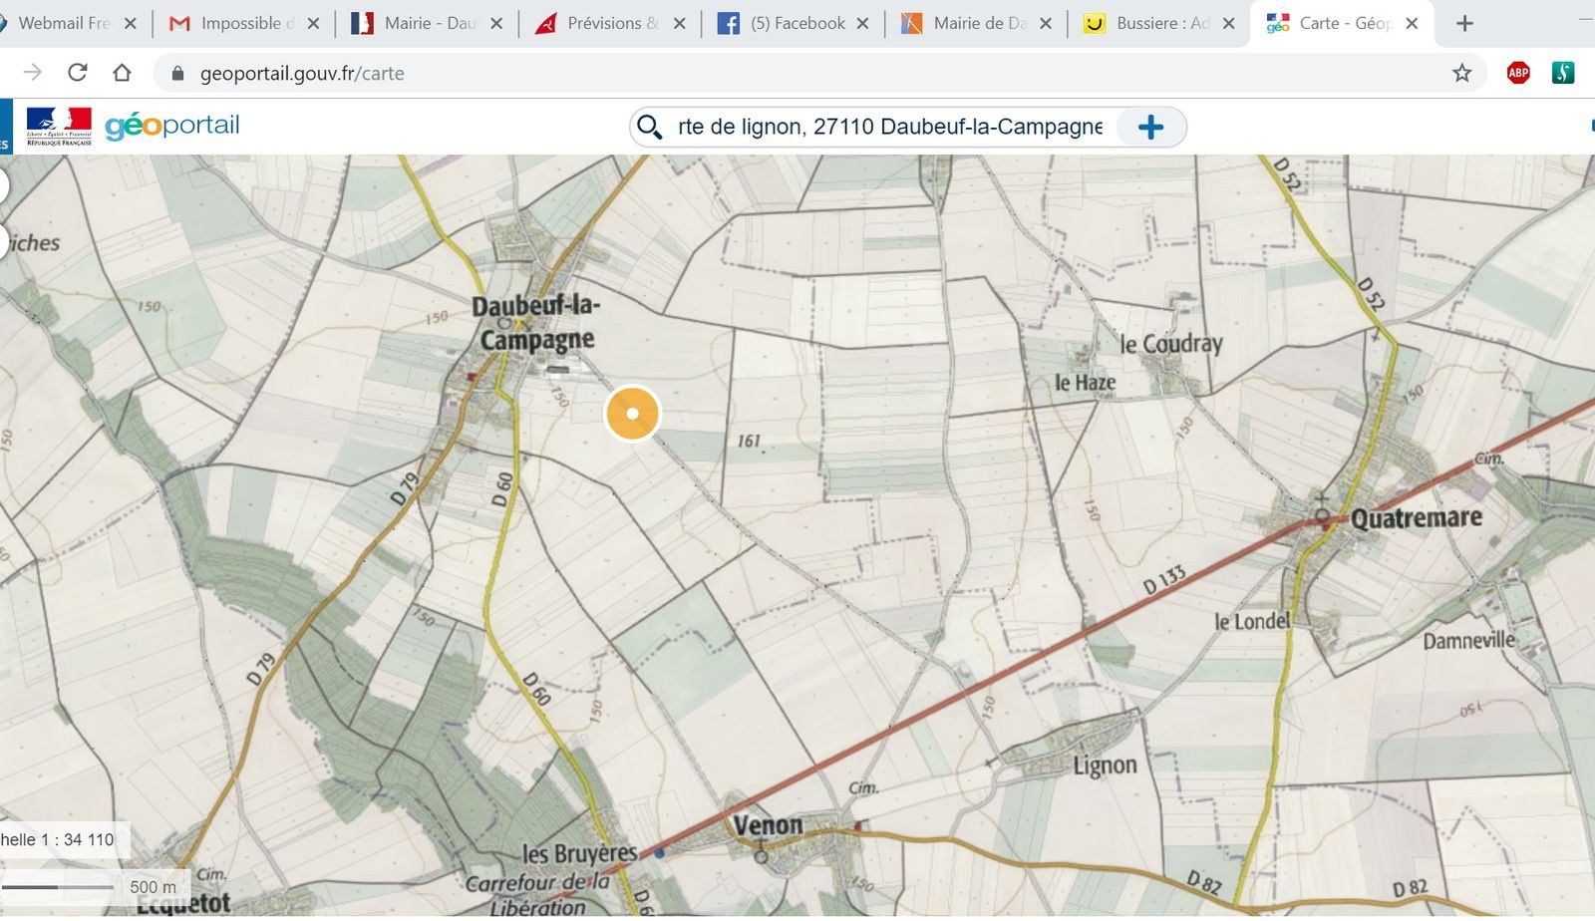Click the le Londel label
The height and width of the screenshot is (921, 1595).
[x=1252, y=621]
